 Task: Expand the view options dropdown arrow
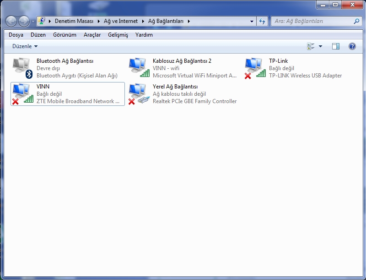pos(320,46)
